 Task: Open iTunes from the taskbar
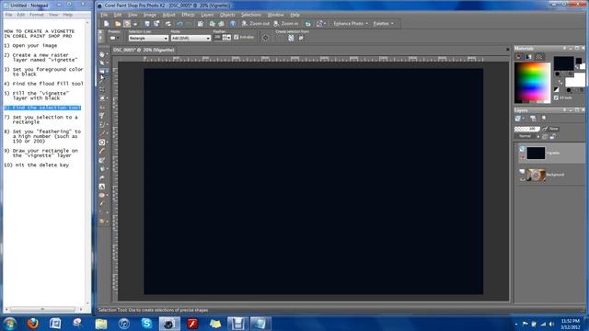(x=124, y=323)
